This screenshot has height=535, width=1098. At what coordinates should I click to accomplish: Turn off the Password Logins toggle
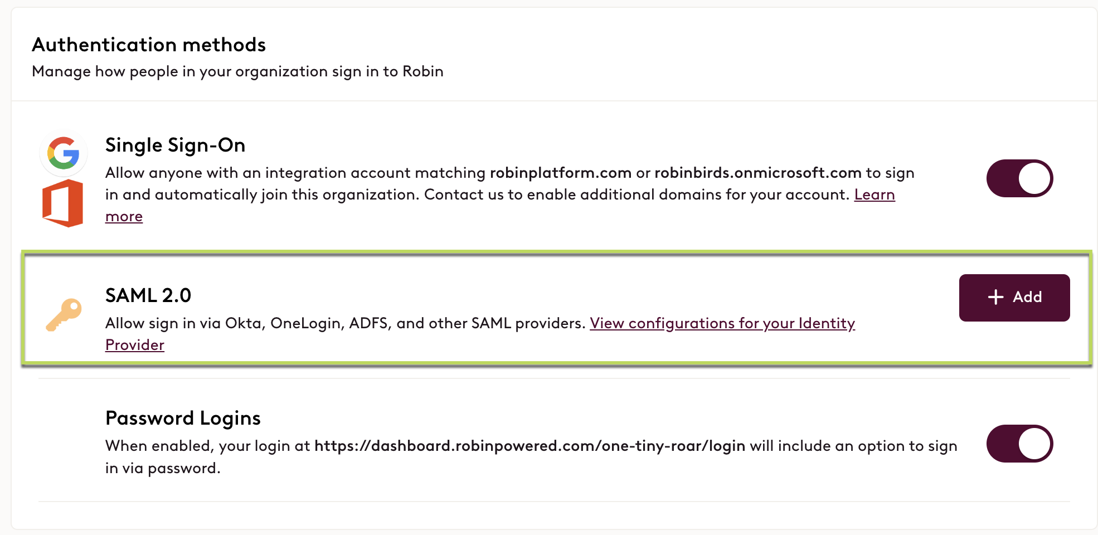pyautogui.click(x=1019, y=444)
